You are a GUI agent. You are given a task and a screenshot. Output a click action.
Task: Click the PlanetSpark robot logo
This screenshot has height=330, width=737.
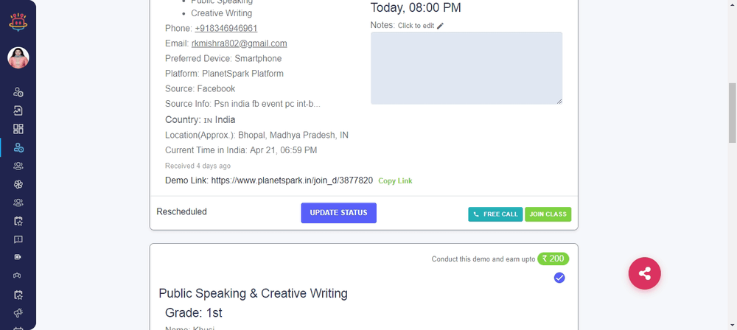(18, 22)
